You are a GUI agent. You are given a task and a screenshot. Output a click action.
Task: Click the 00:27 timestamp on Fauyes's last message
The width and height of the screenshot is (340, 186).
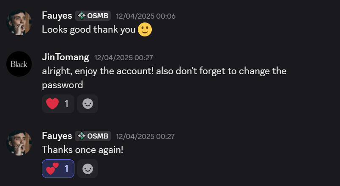[145, 136]
